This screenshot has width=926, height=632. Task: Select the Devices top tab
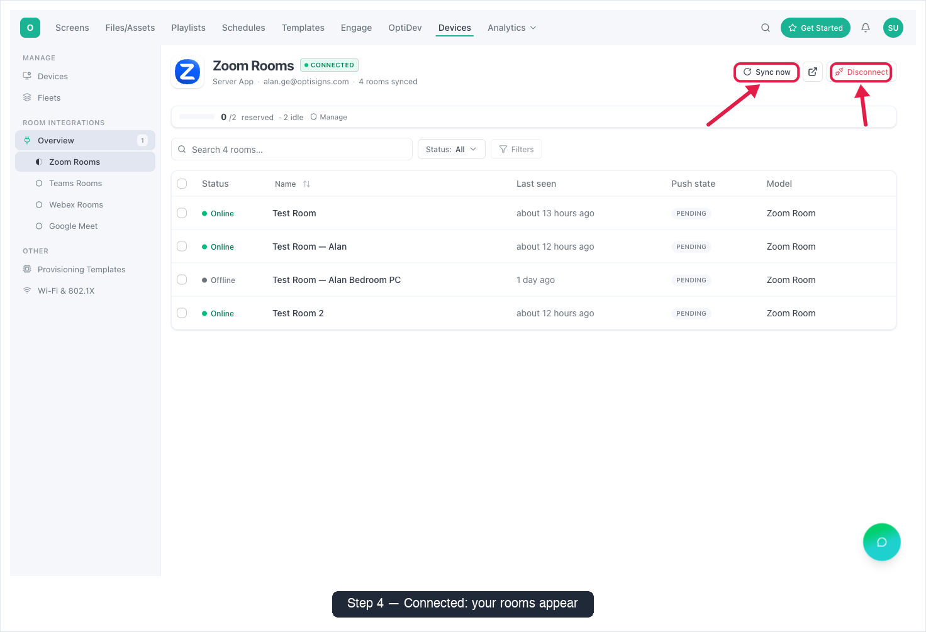click(x=455, y=28)
